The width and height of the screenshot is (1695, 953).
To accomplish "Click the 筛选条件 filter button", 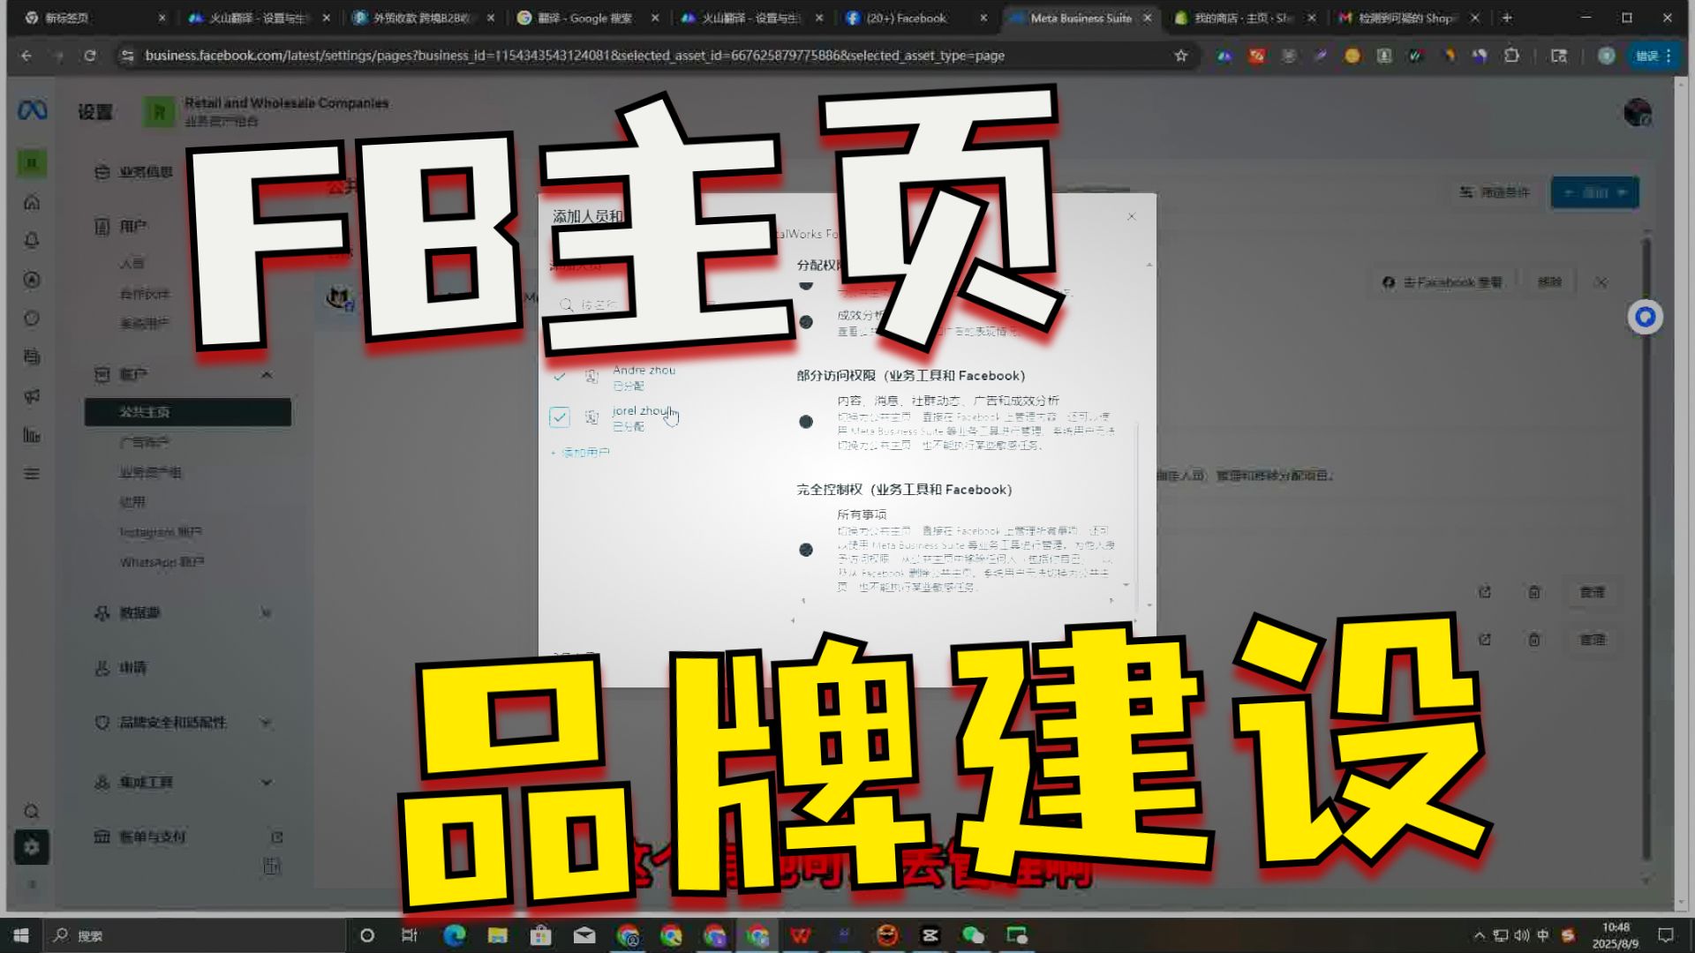I will click(x=1494, y=192).
